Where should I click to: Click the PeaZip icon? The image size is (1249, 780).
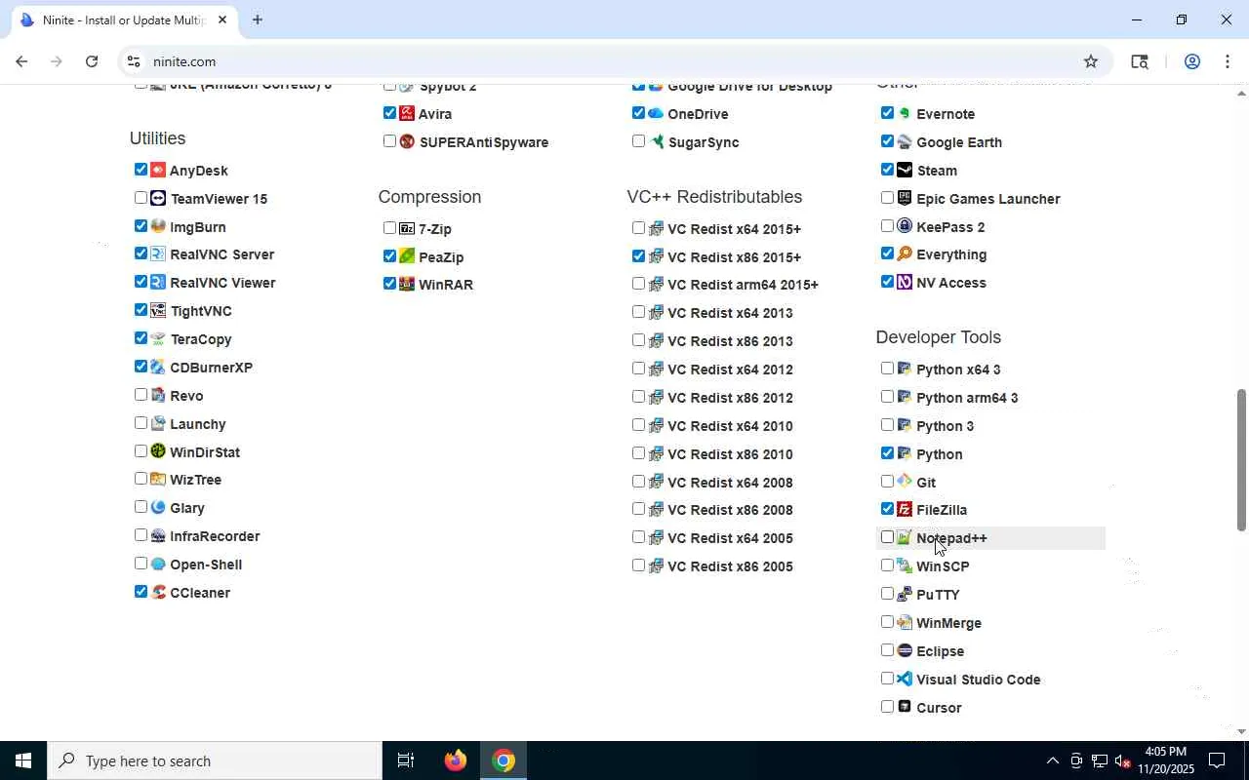(x=407, y=256)
